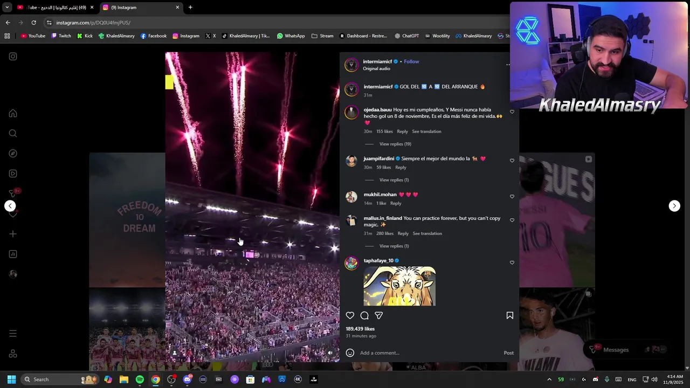Click the Chrome address bar
690x388 pixels.
pyautogui.click(x=275, y=23)
